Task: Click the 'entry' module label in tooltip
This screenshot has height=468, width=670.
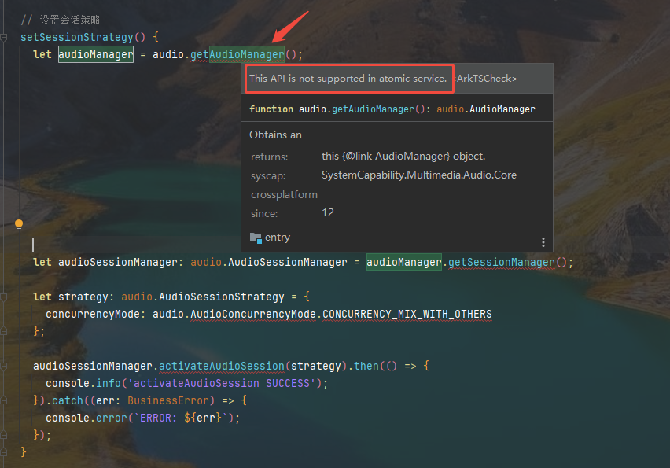Action: [x=278, y=238]
